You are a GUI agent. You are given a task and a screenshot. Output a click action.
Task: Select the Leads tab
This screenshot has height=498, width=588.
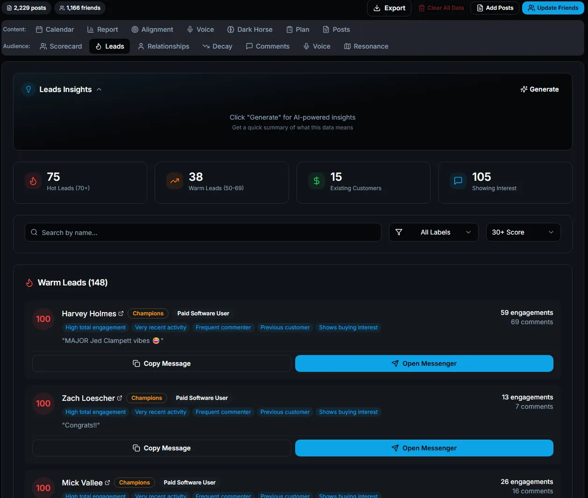pyautogui.click(x=110, y=46)
